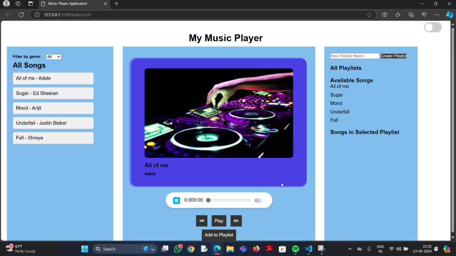
Task: Open Adobe Acrobat from the taskbar
Action: tap(269, 249)
